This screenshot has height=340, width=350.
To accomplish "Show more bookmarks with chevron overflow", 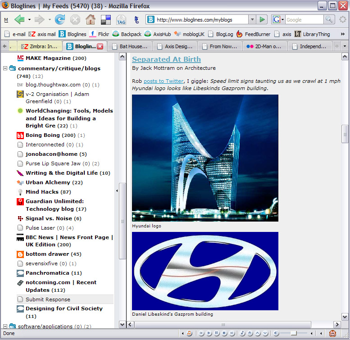I will 342,34.
